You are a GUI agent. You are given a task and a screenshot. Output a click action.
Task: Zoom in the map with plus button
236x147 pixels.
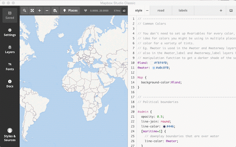click(x=39, y=11)
